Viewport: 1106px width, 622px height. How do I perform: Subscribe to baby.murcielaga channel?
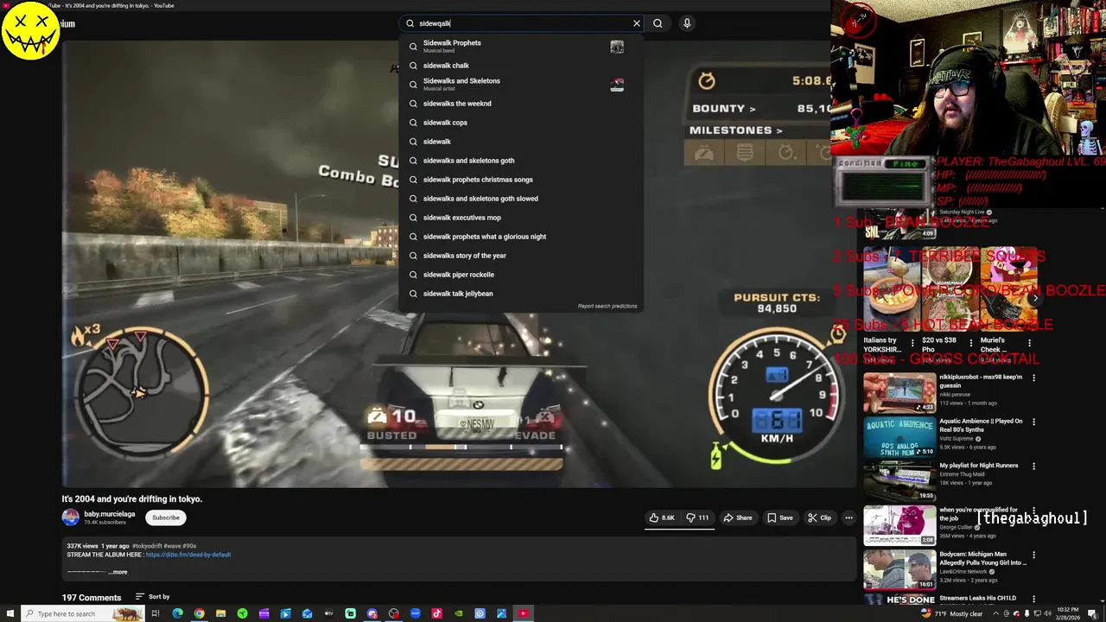[166, 517]
